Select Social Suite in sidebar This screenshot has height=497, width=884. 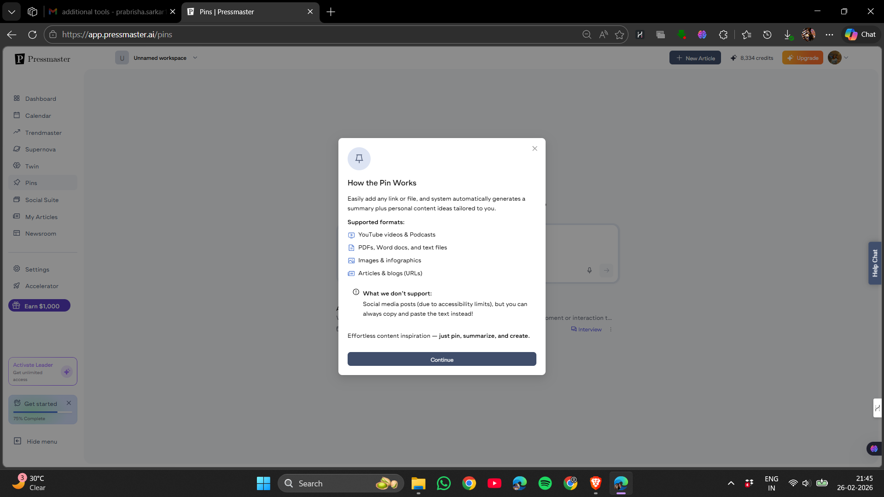click(41, 200)
